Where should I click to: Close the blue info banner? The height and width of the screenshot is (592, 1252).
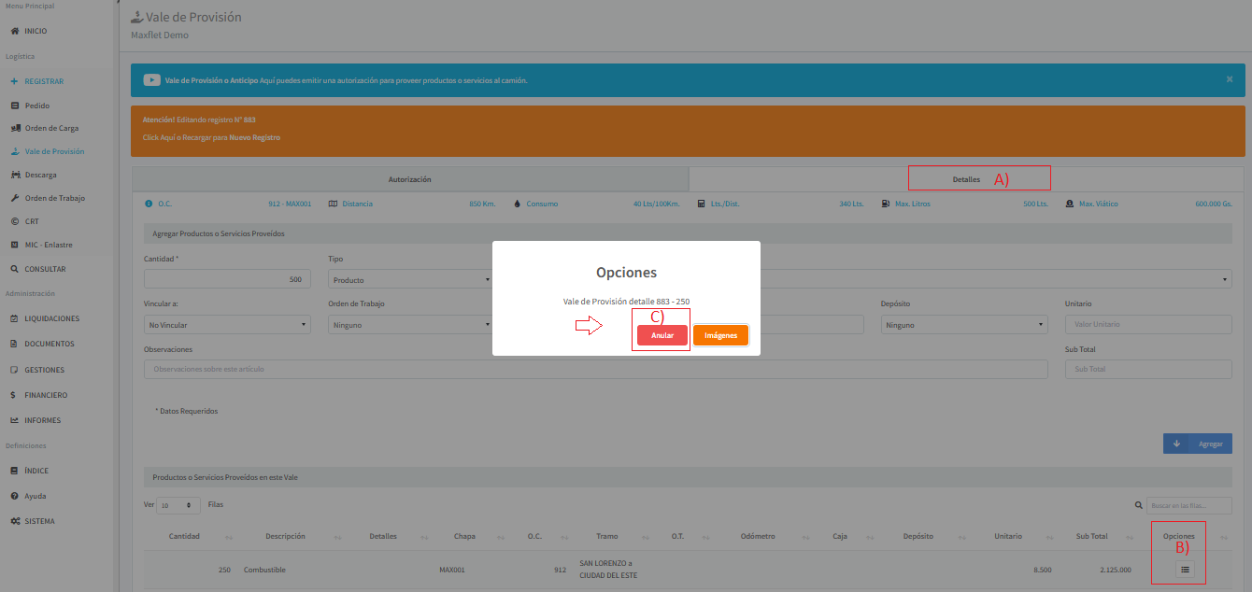click(x=1230, y=79)
